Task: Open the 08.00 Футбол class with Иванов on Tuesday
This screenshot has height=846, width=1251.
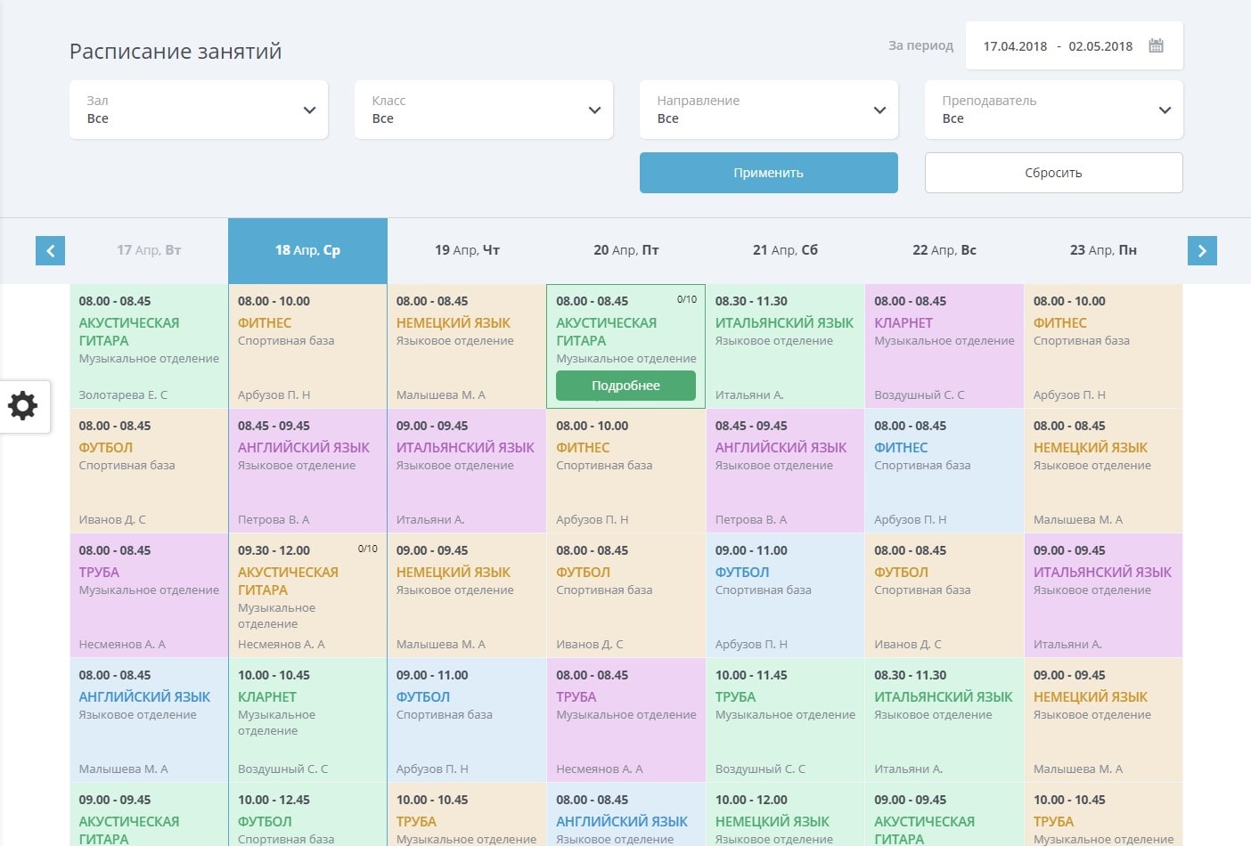Action: click(149, 471)
